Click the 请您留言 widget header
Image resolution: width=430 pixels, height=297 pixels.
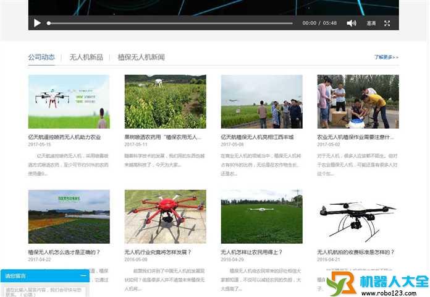click(45, 275)
